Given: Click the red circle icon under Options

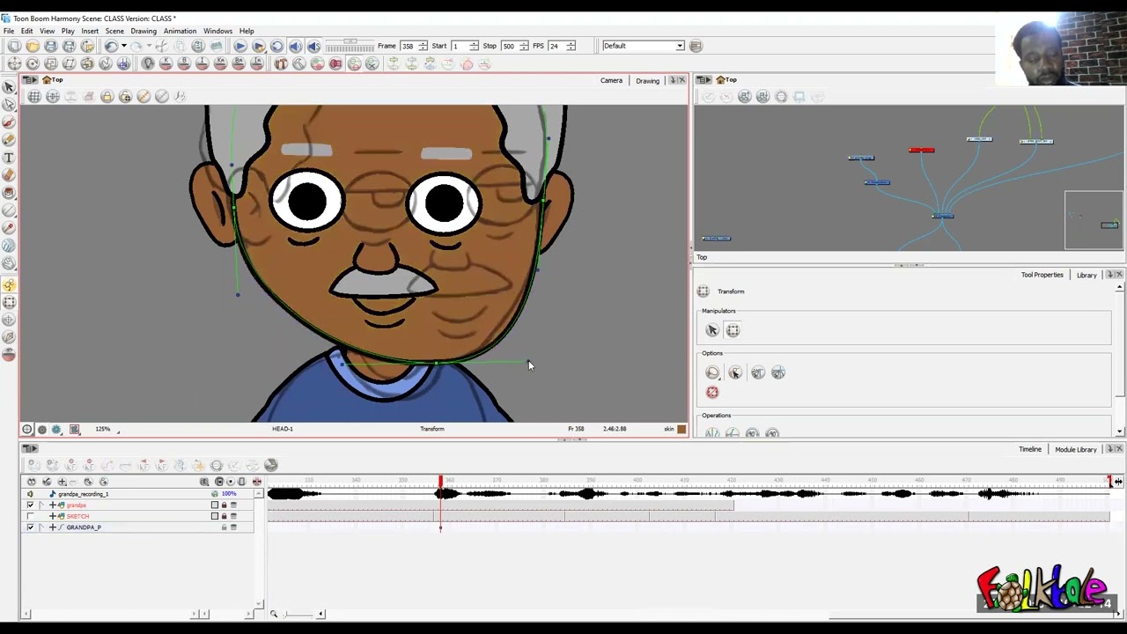Looking at the screenshot, I should click(x=711, y=393).
